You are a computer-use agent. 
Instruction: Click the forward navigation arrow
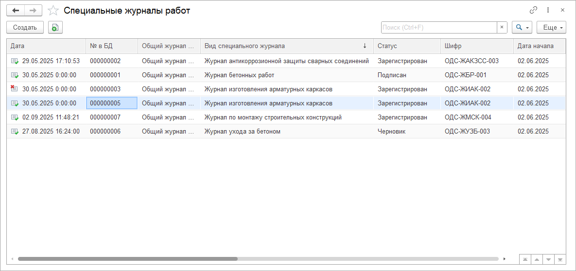click(33, 10)
